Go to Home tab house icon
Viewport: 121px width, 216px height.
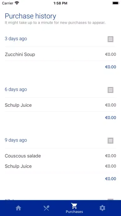pos(19,208)
